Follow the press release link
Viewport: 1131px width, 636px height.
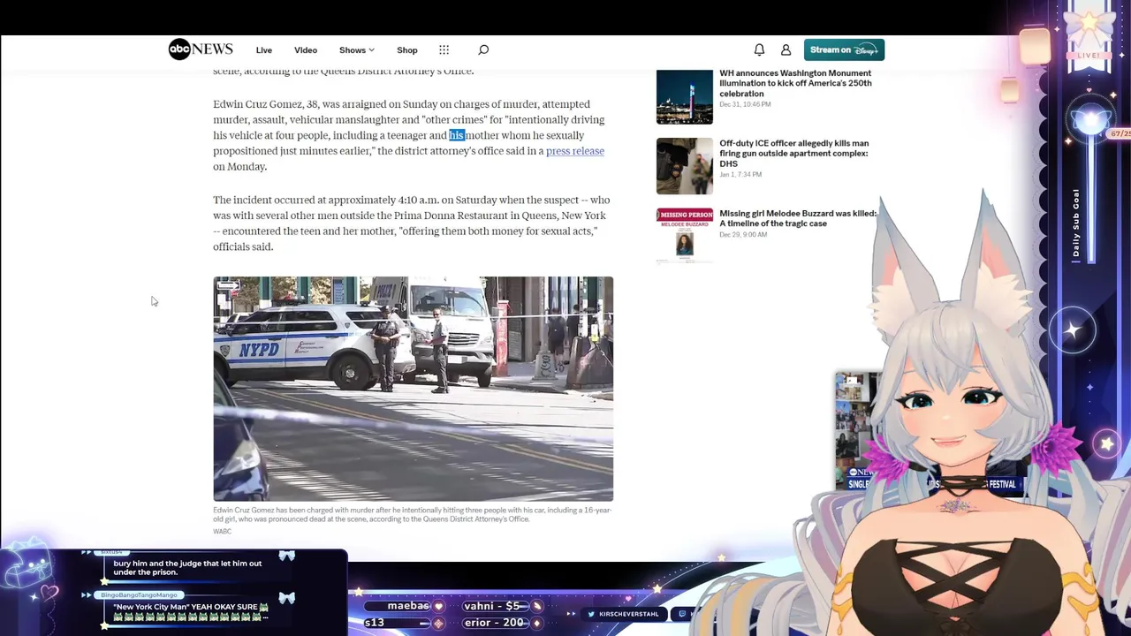coord(575,151)
